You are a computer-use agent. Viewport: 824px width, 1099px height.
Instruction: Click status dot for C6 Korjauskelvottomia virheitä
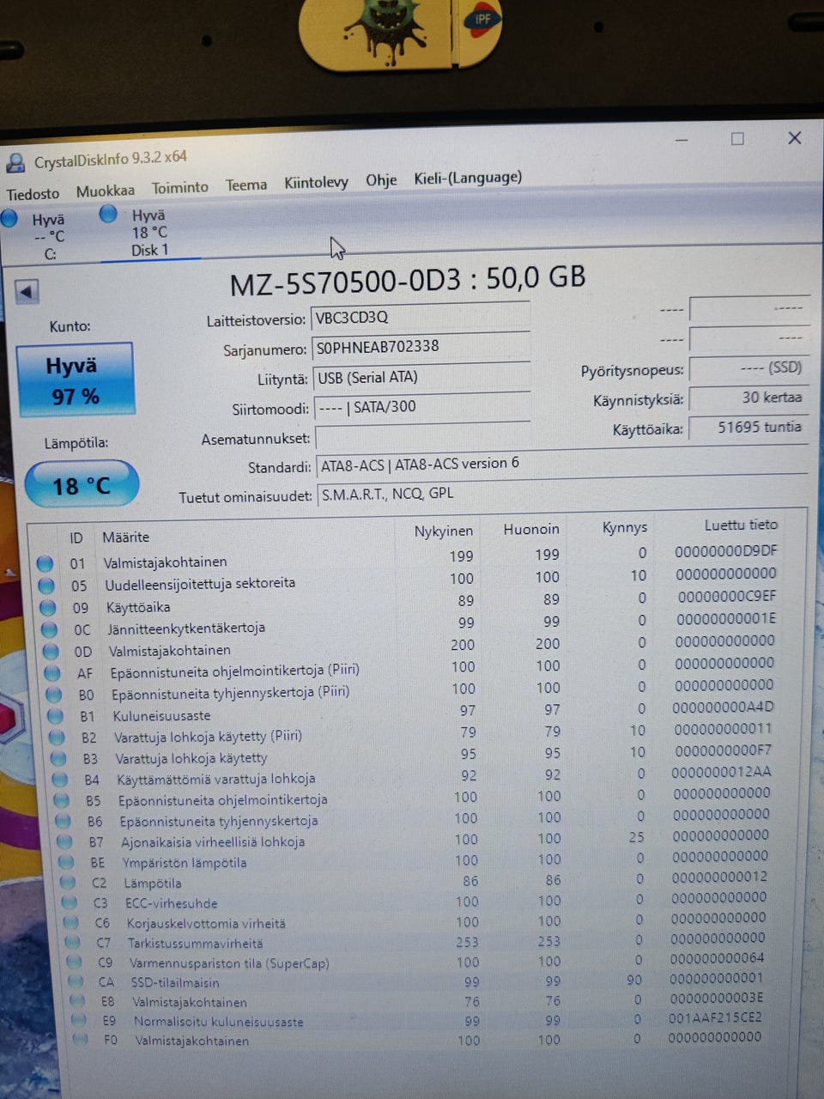pyautogui.click(x=71, y=924)
